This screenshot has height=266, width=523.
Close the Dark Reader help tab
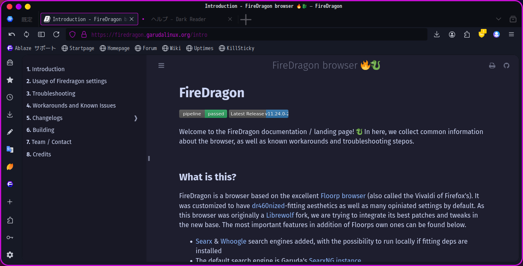click(230, 19)
